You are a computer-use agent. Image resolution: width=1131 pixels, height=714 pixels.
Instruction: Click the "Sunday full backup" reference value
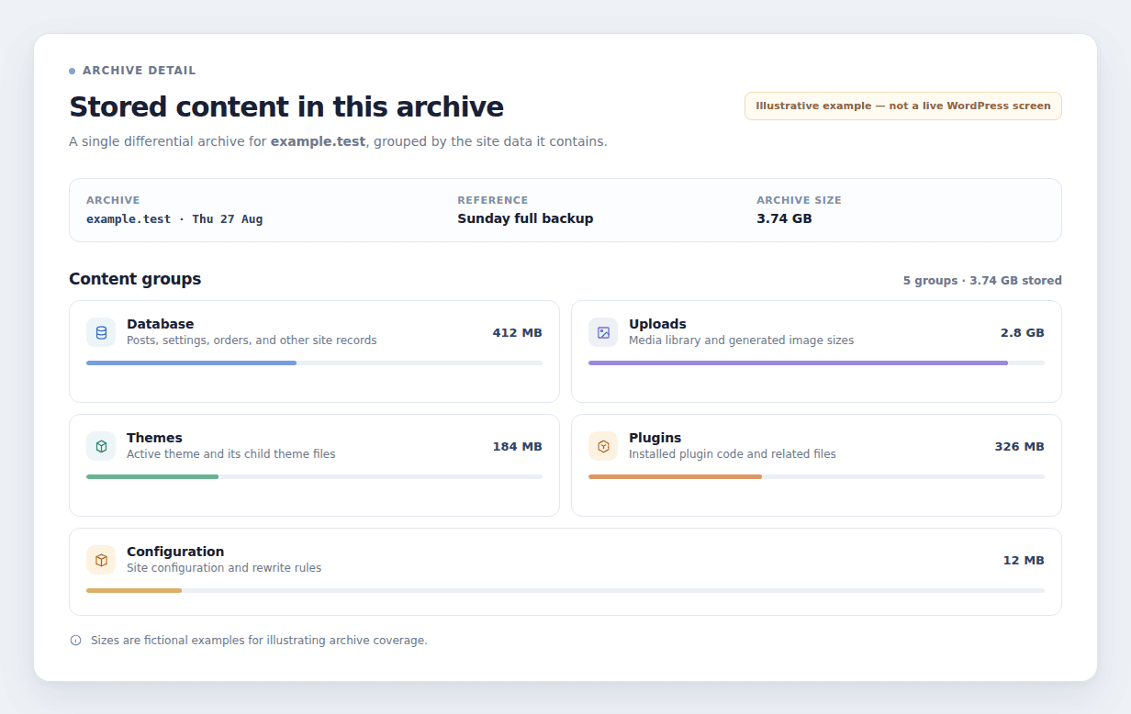[525, 218]
